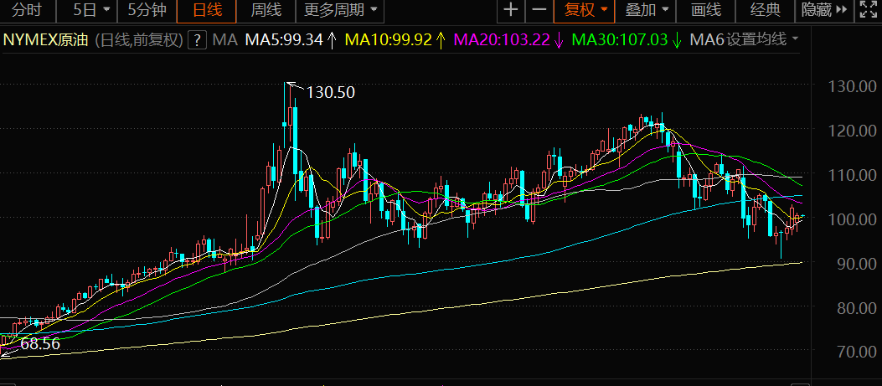Zoom in chart with plus icon
This screenshot has height=386, width=882.
tap(511, 11)
